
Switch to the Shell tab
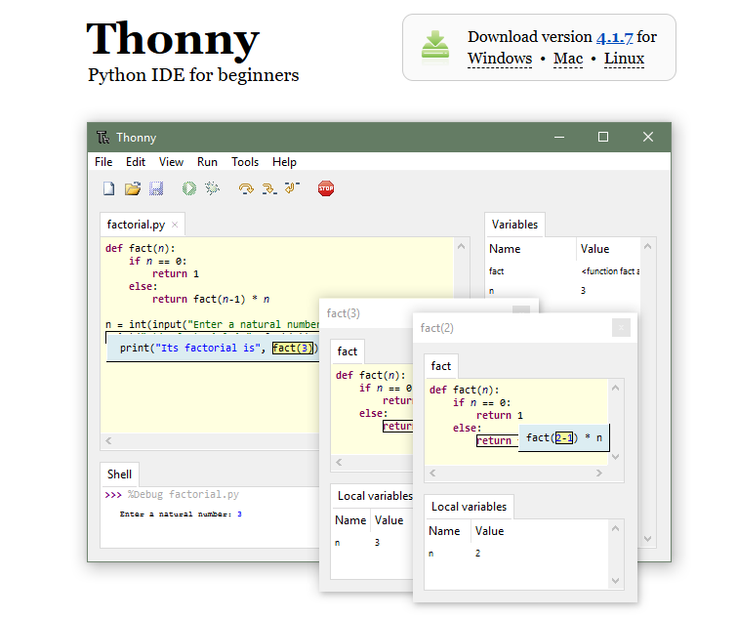coord(119,474)
